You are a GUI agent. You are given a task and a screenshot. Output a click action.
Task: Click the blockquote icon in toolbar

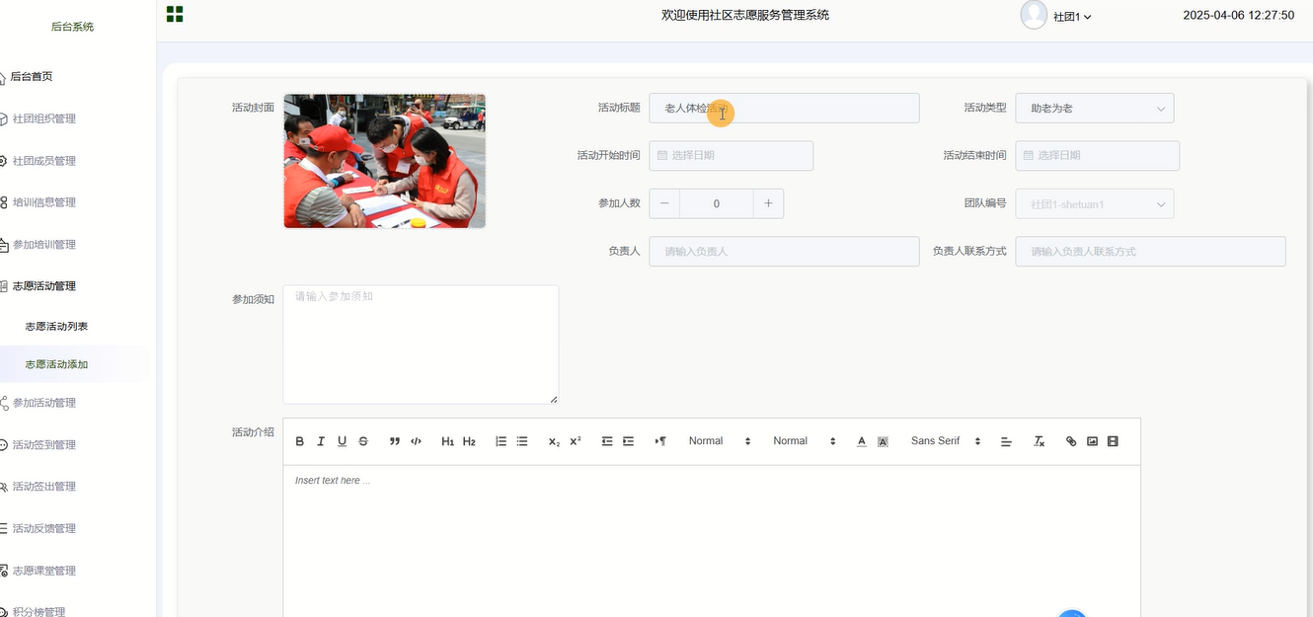point(395,441)
